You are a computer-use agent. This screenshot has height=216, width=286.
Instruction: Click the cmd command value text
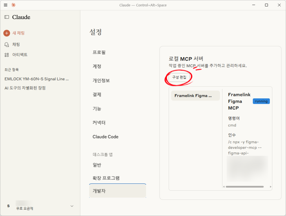pos(232,125)
